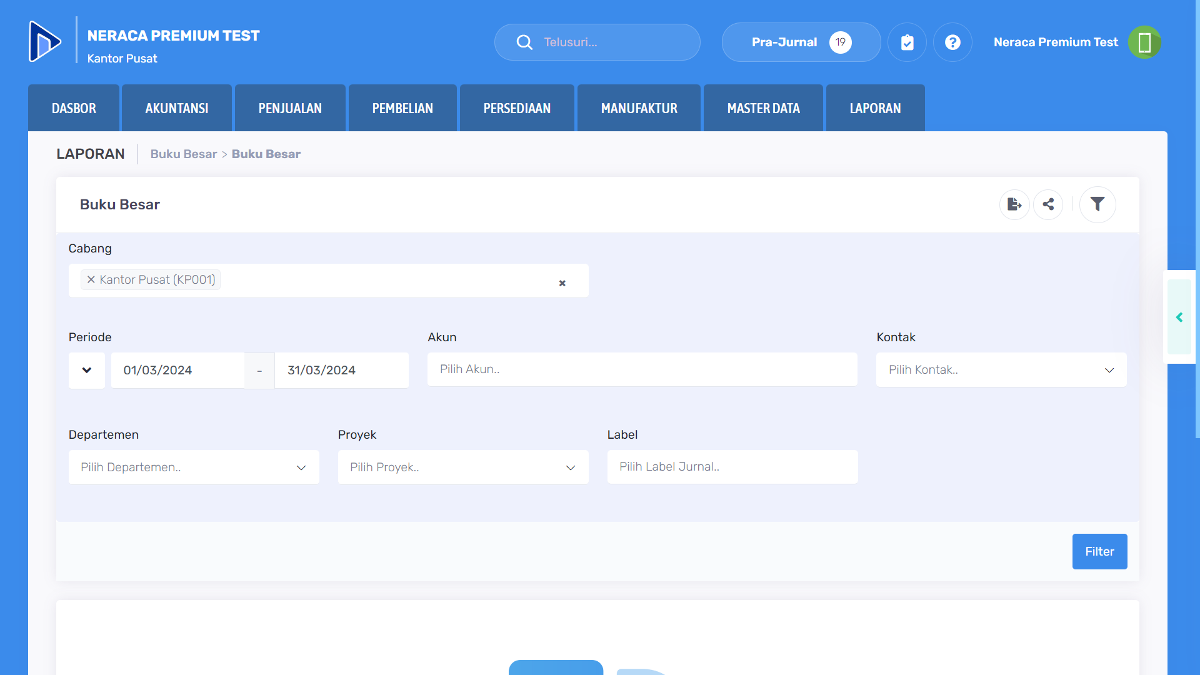Click the share report icon
The image size is (1200, 675).
(1048, 204)
